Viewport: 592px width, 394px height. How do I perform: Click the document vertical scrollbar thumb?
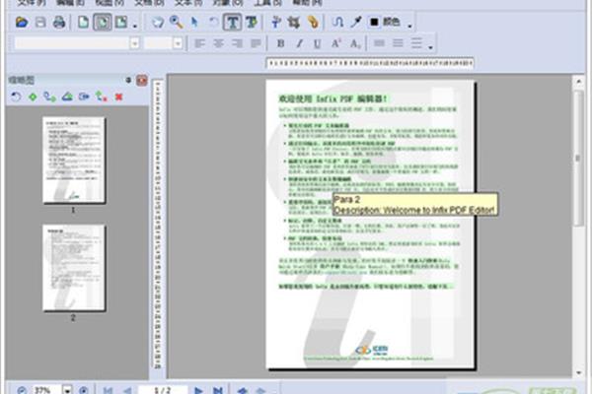(578, 159)
